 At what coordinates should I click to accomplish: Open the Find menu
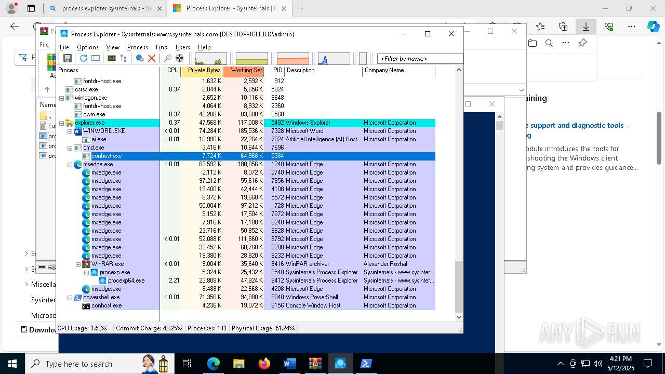point(162,47)
